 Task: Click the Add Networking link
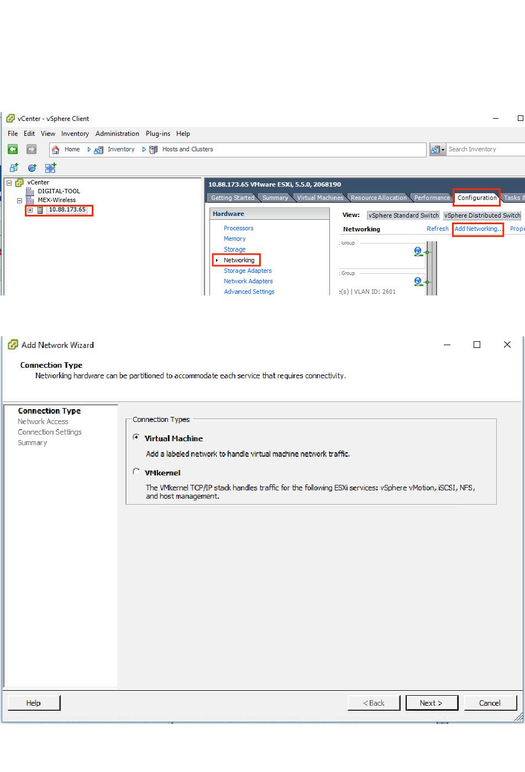(478, 229)
